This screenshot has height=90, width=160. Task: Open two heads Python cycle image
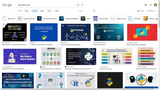141,80
